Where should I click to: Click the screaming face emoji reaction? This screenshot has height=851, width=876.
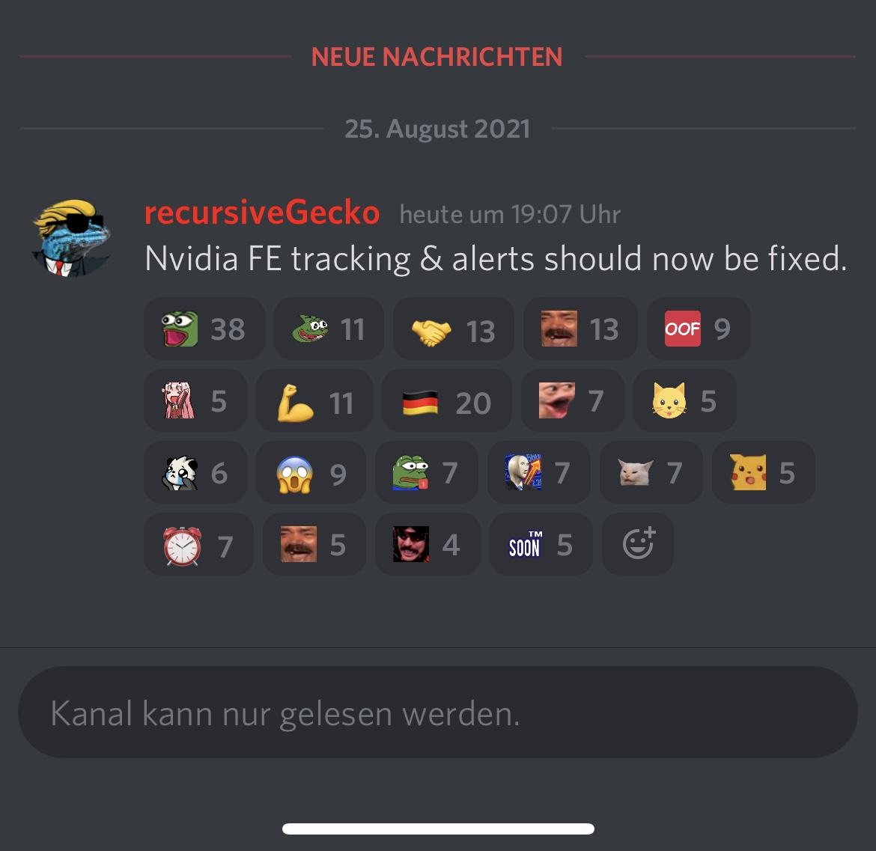pyautogui.click(x=311, y=472)
